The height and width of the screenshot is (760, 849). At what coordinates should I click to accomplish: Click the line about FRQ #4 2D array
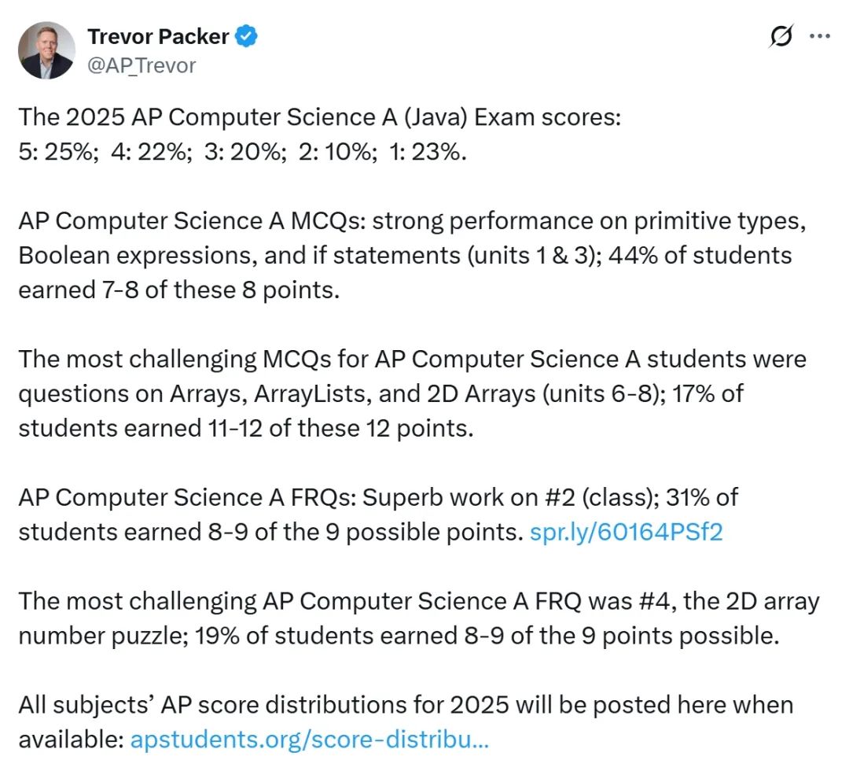[x=419, y=602]
